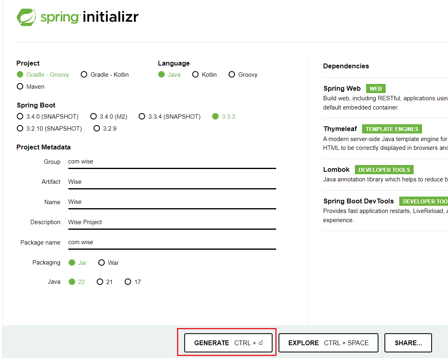This screenshot has width=448, height=358.
Task: Click the EXPLORE button
Action: (328, 343)
